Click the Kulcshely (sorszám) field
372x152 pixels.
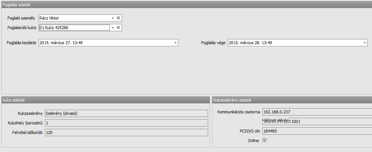[x=126, y=123]
